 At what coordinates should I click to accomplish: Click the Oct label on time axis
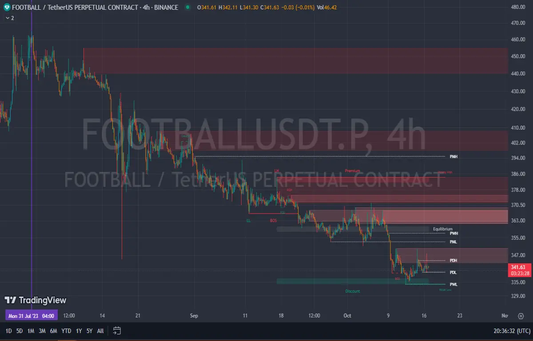click(x=347, y=316)
